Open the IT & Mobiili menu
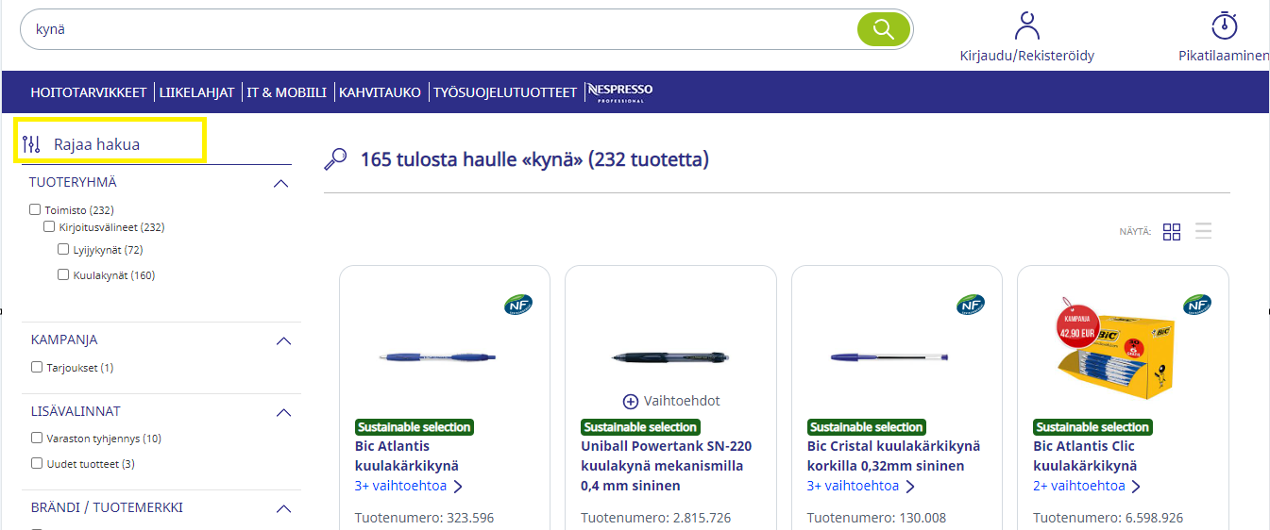1270x530 pixels. (x=287, y=92)
